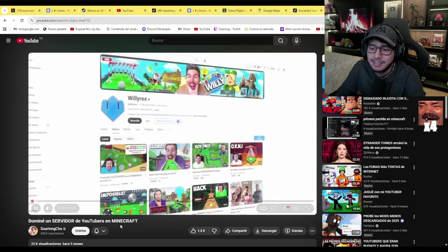Dislike the video with thumbs down
Image resolution: width=448 pixels, height=252 pixels.
[214, 231]
